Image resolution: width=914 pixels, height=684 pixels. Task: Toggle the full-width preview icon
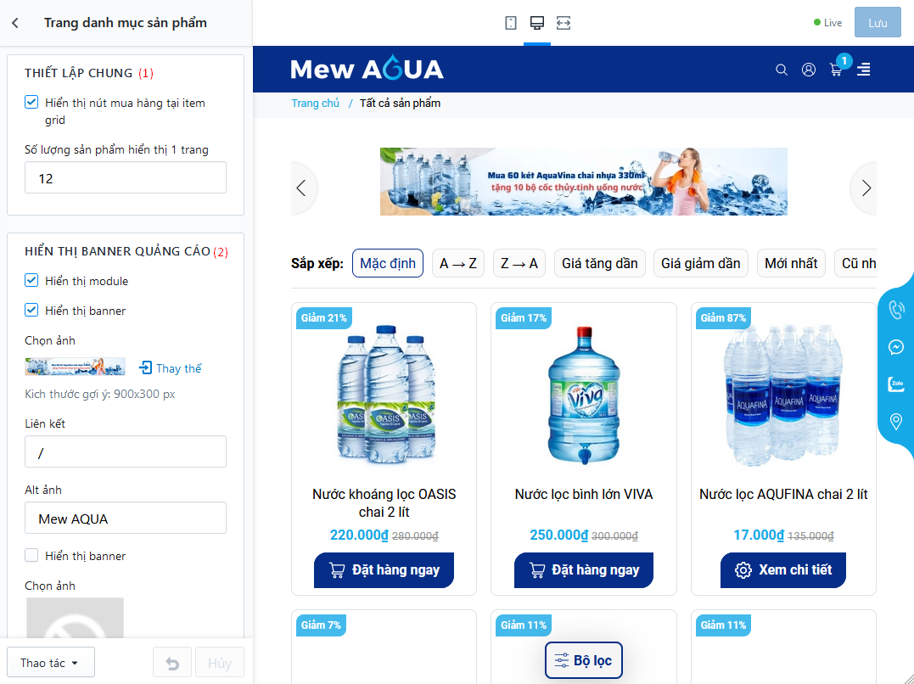564,23
